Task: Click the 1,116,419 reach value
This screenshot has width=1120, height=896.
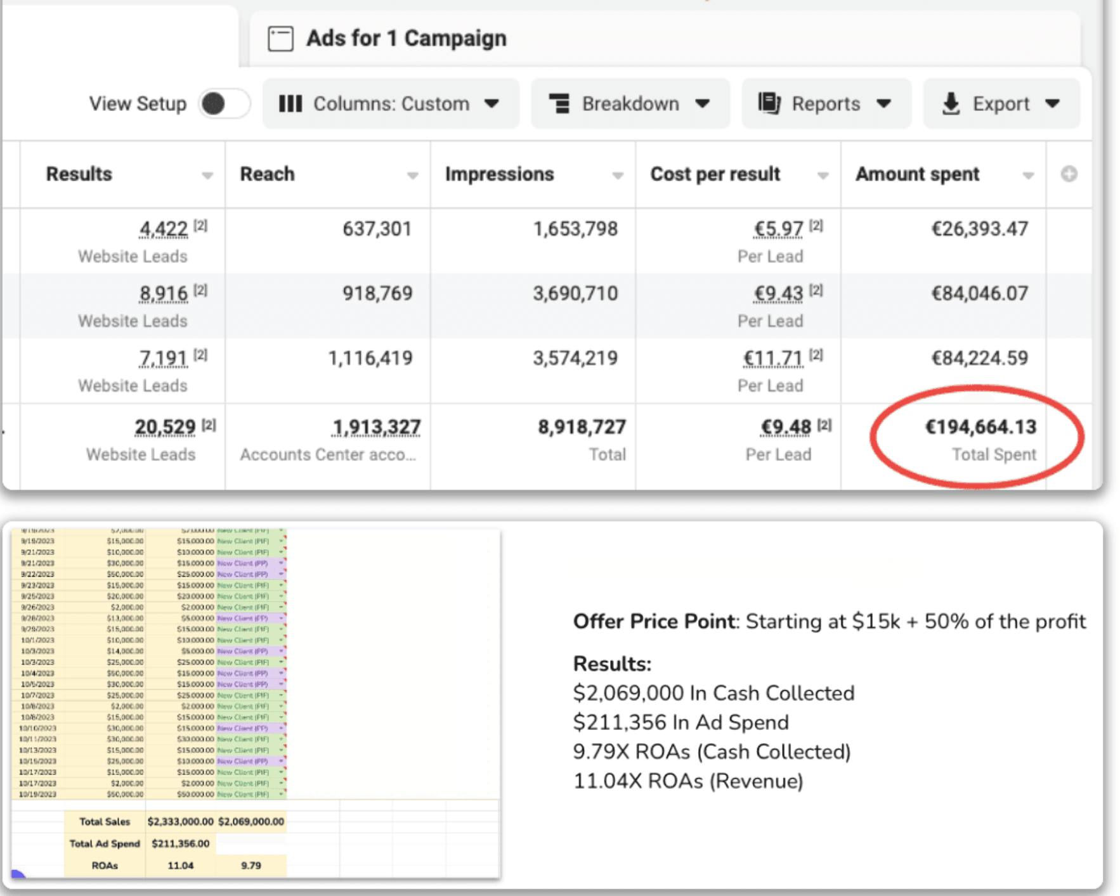Action: (370, 359)
